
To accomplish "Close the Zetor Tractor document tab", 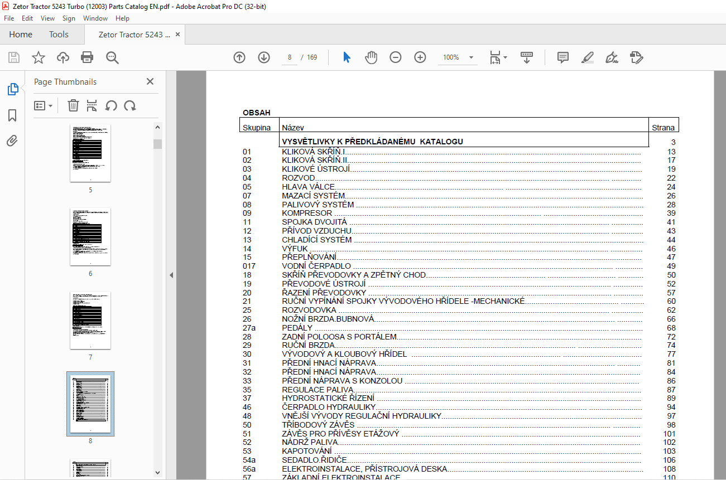I will click(178, 35).
